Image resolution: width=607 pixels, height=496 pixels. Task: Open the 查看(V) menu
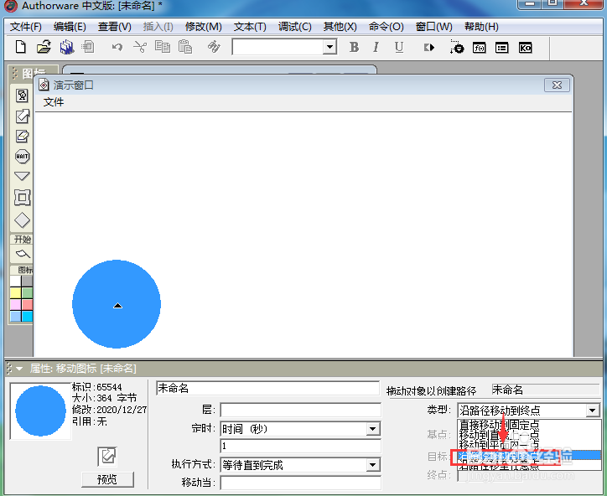(115, 27)
